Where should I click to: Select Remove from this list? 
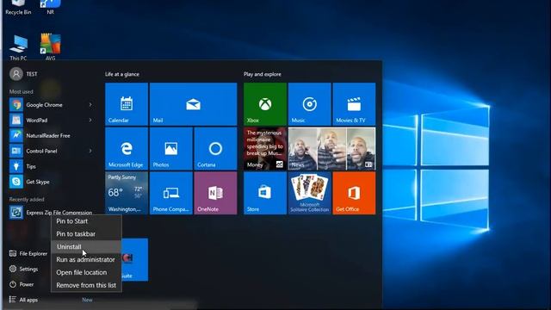coord(86,285)
